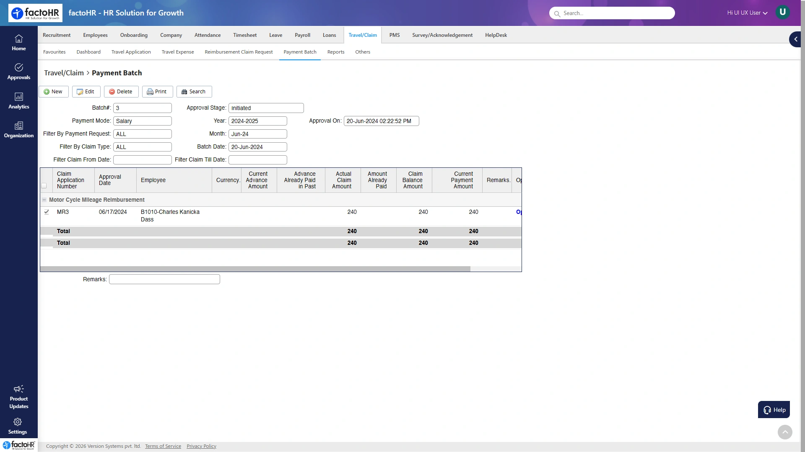805x452 pixels.
Task: Select the Payment Batch submenu tab
Action: (300, 52)
